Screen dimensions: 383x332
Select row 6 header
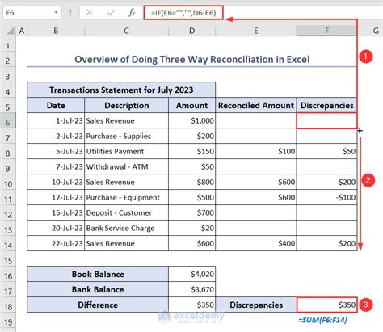pos(8,123)
